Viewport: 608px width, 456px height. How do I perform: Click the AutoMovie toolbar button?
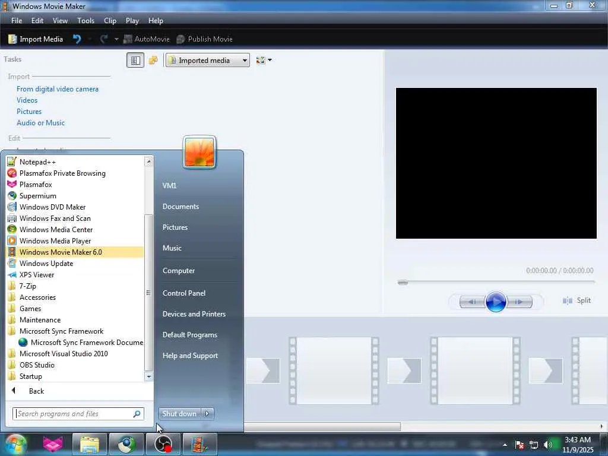147,39
